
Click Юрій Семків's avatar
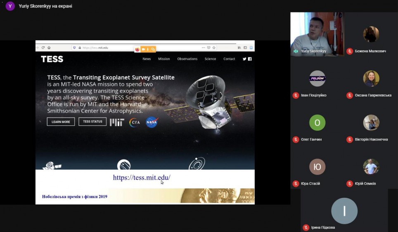(x=371, y=166)
